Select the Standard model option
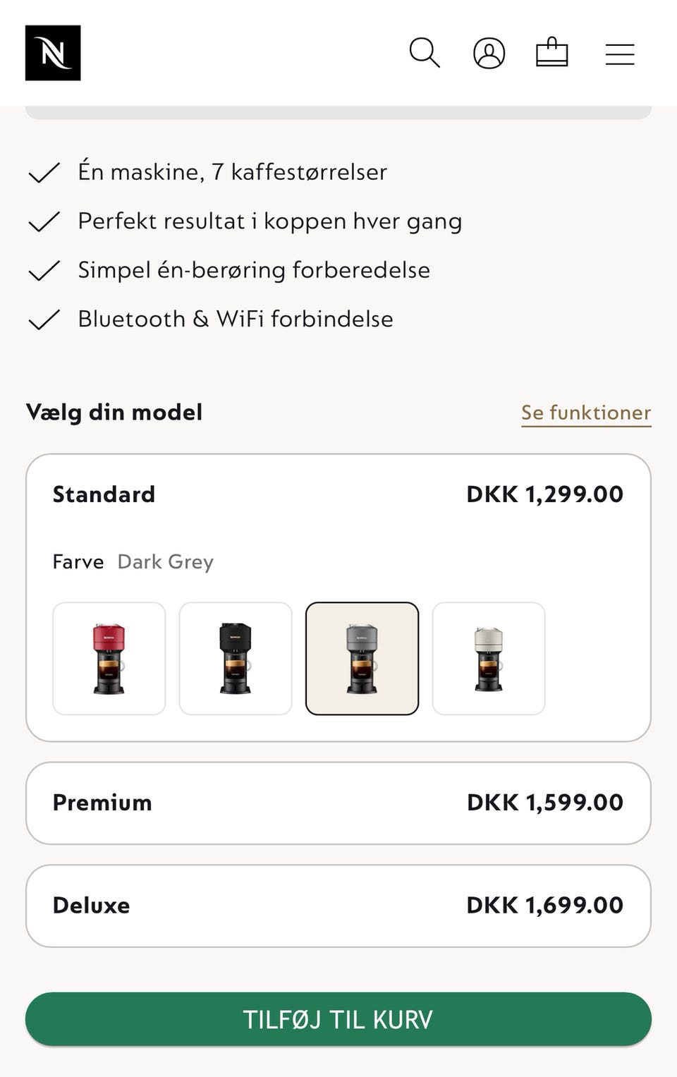 [x=104, y=494]
